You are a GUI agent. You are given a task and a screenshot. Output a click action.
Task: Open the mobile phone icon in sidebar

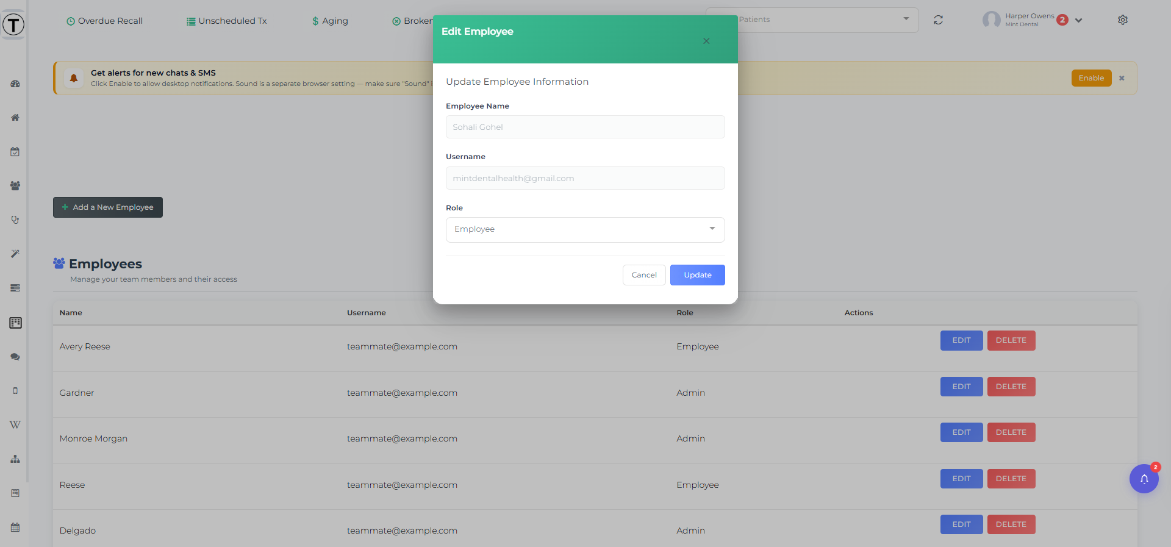point(15,391)
